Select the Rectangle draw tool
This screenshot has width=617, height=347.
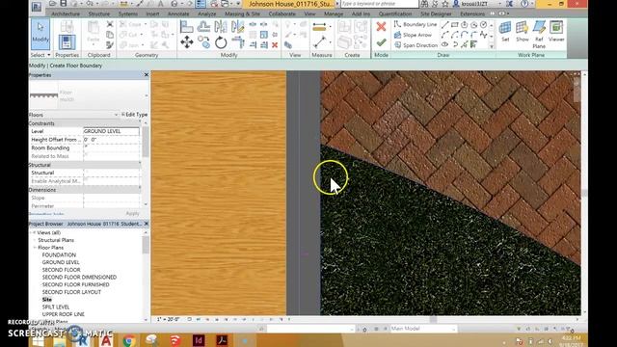(454, 25)
